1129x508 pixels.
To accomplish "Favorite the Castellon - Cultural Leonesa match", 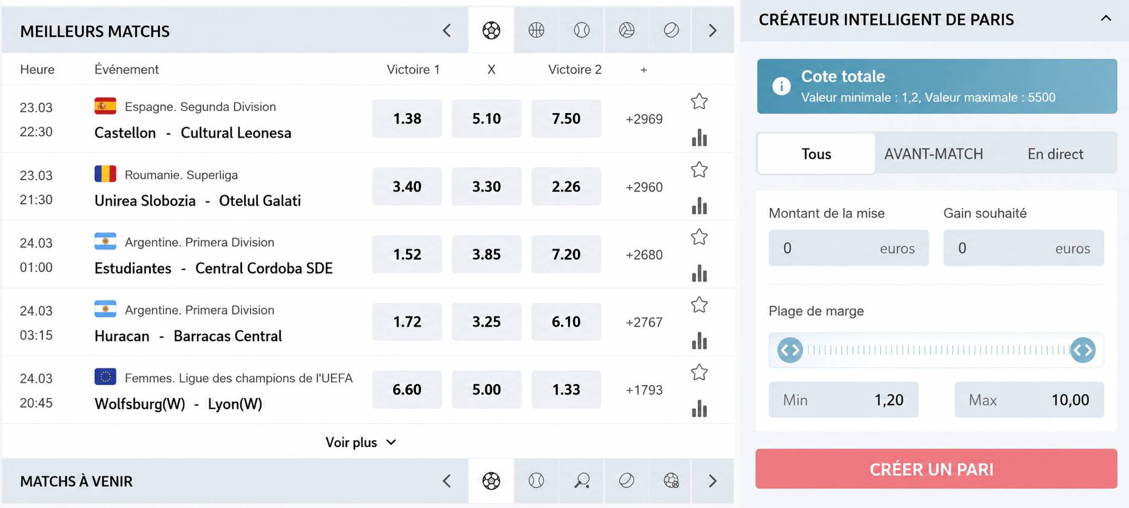I will pyautogui.click(x=699, y=101).
